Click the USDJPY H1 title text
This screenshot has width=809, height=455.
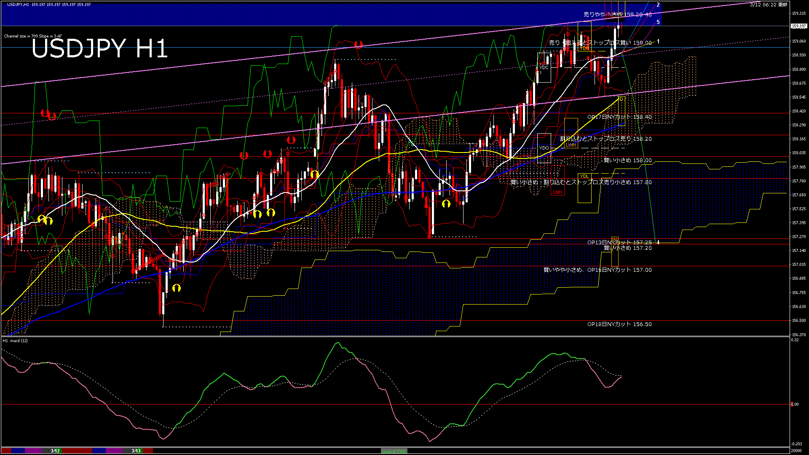click(x=100, y=48)
